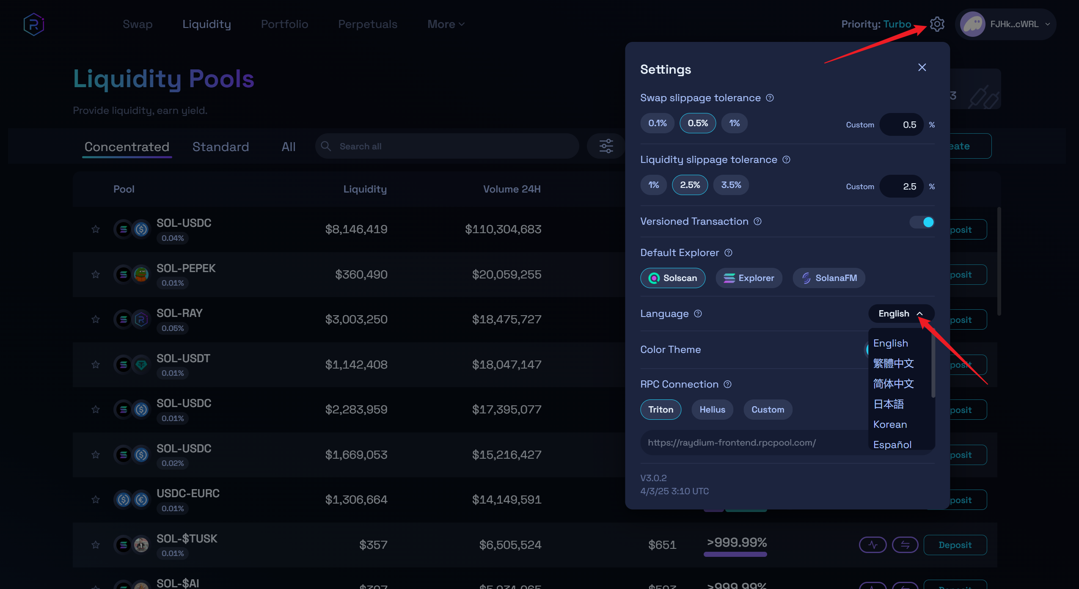
Task: Open settings via the gear icon
Action: pyautogui.click(x=937, y=24)
